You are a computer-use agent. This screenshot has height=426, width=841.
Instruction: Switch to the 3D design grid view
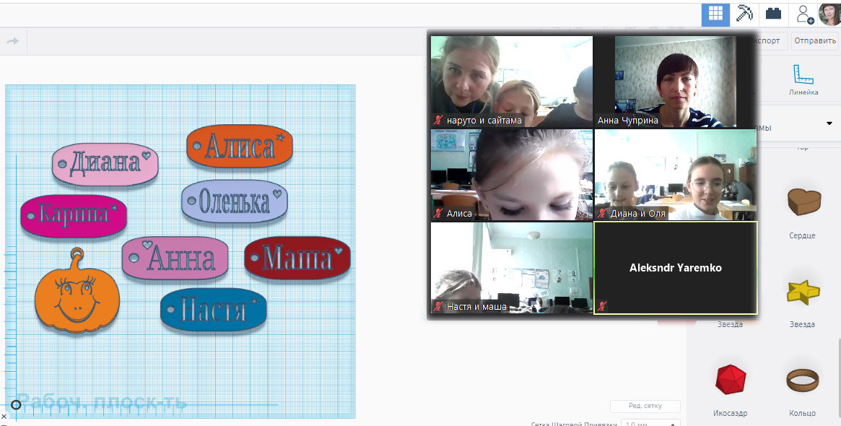tap(715, 14)
